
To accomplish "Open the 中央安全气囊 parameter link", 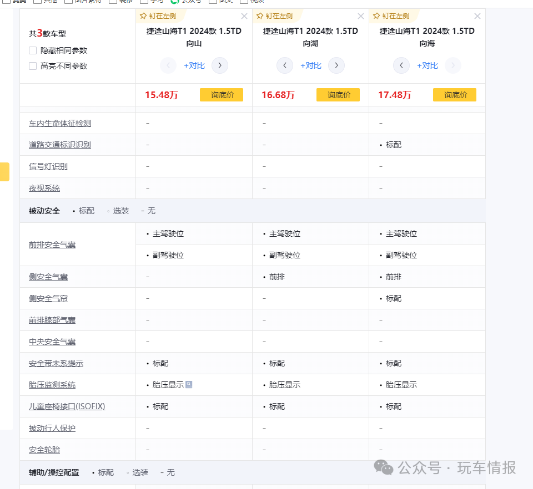I will pos(52,342).
